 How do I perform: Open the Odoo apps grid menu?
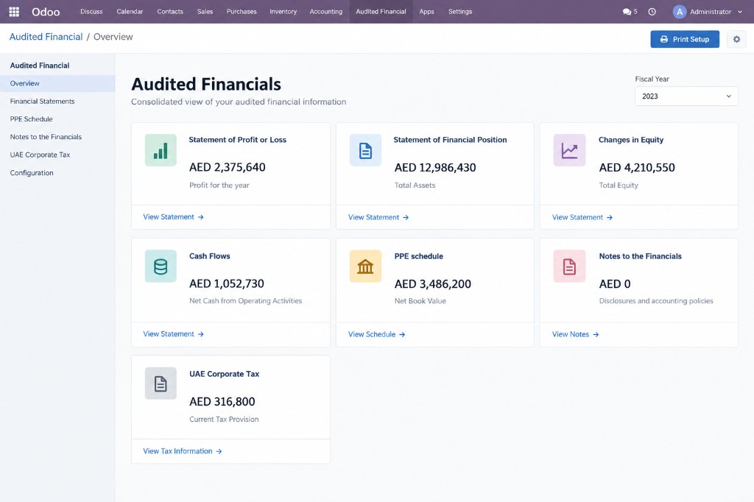pos(14,12)
